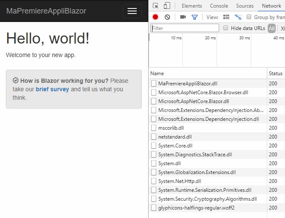The image size is (285, 218).
Task: Enable Group by frame checkbox
Action: (249, 17)
